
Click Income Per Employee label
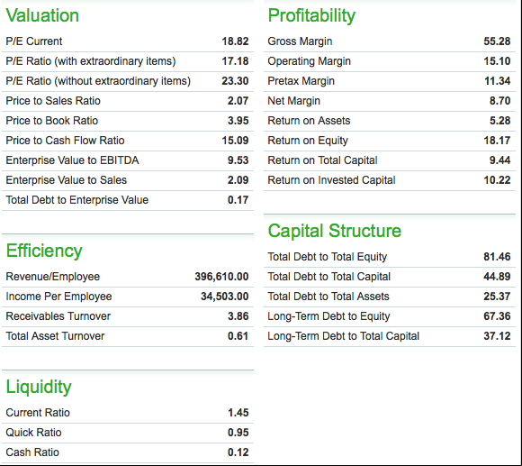(58, 297)
